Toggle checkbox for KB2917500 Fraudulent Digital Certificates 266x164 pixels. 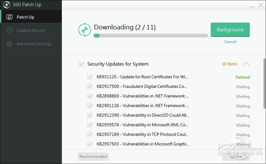click(x=90, y=87)
